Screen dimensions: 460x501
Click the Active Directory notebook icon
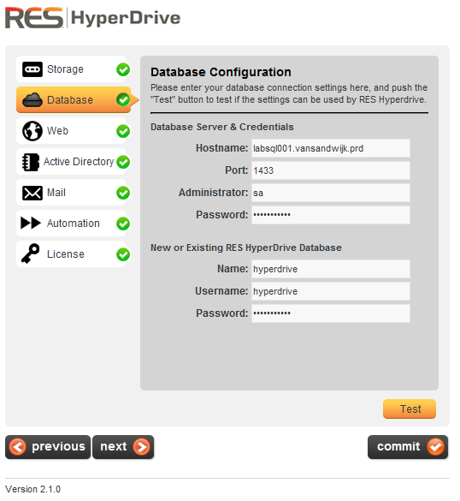click(x=31, y=162)
